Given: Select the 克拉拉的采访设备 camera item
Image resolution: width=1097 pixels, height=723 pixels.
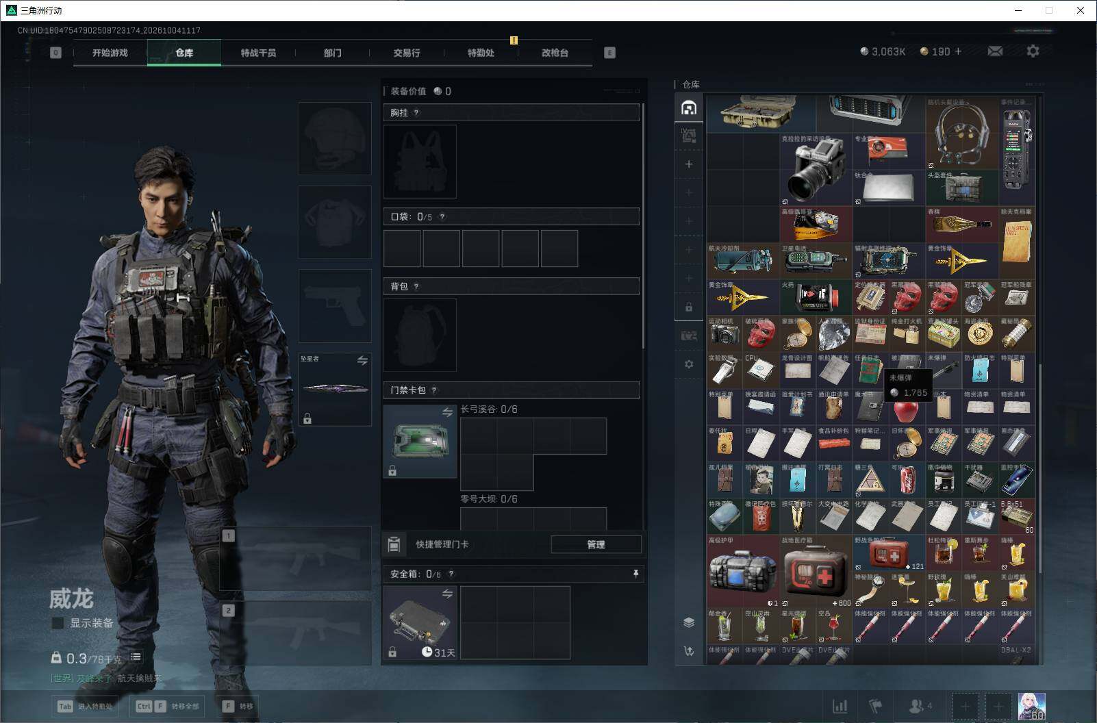Looking at the screenshot, I should click(x=816, y=170).
